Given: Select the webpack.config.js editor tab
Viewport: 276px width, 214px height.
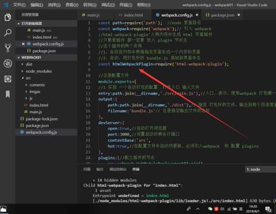Looking at the screenshot, I should pos(177,15).
